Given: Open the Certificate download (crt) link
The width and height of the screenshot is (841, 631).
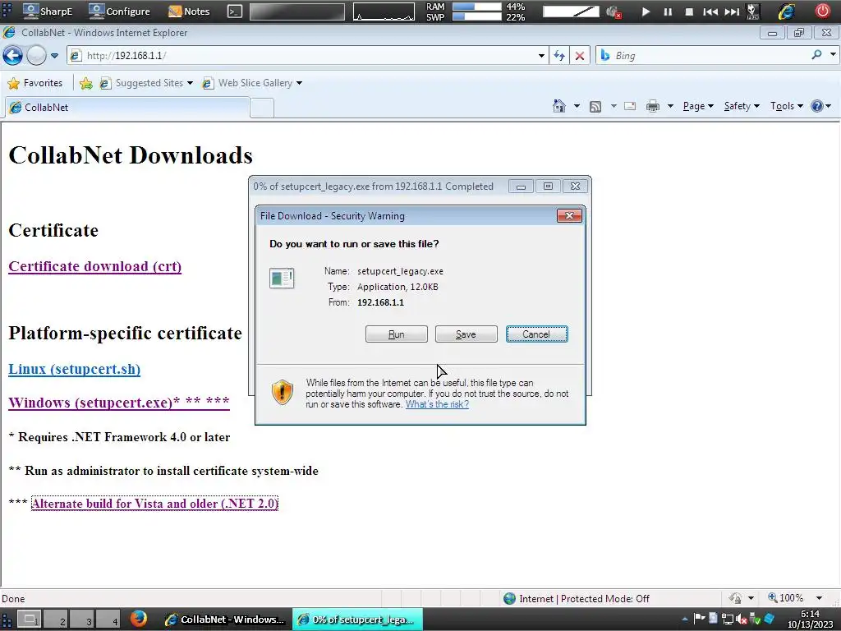Looking at the screenshot, I should (x=95, y=266).
